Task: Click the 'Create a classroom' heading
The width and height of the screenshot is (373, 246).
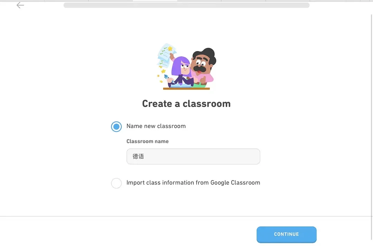Action: (x=186, y=104)
